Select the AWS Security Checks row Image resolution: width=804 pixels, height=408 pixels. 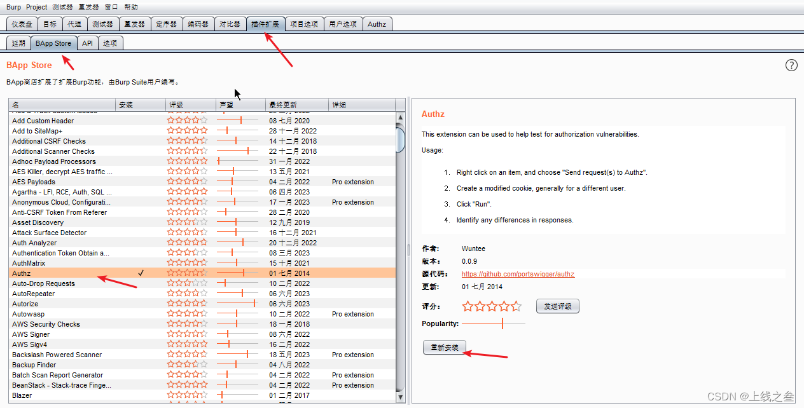tap(202, 324)
